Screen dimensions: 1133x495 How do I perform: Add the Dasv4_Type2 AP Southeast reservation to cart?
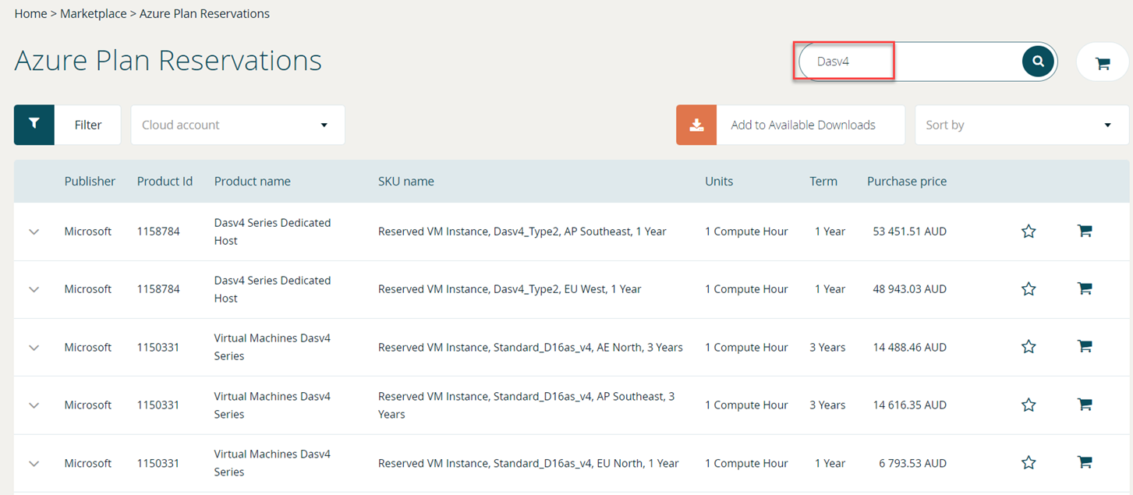point(1084,231)
